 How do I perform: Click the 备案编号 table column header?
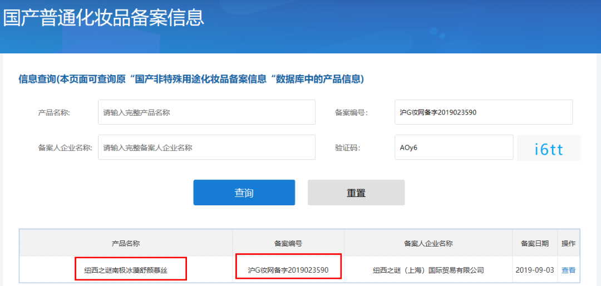[288, 243]
